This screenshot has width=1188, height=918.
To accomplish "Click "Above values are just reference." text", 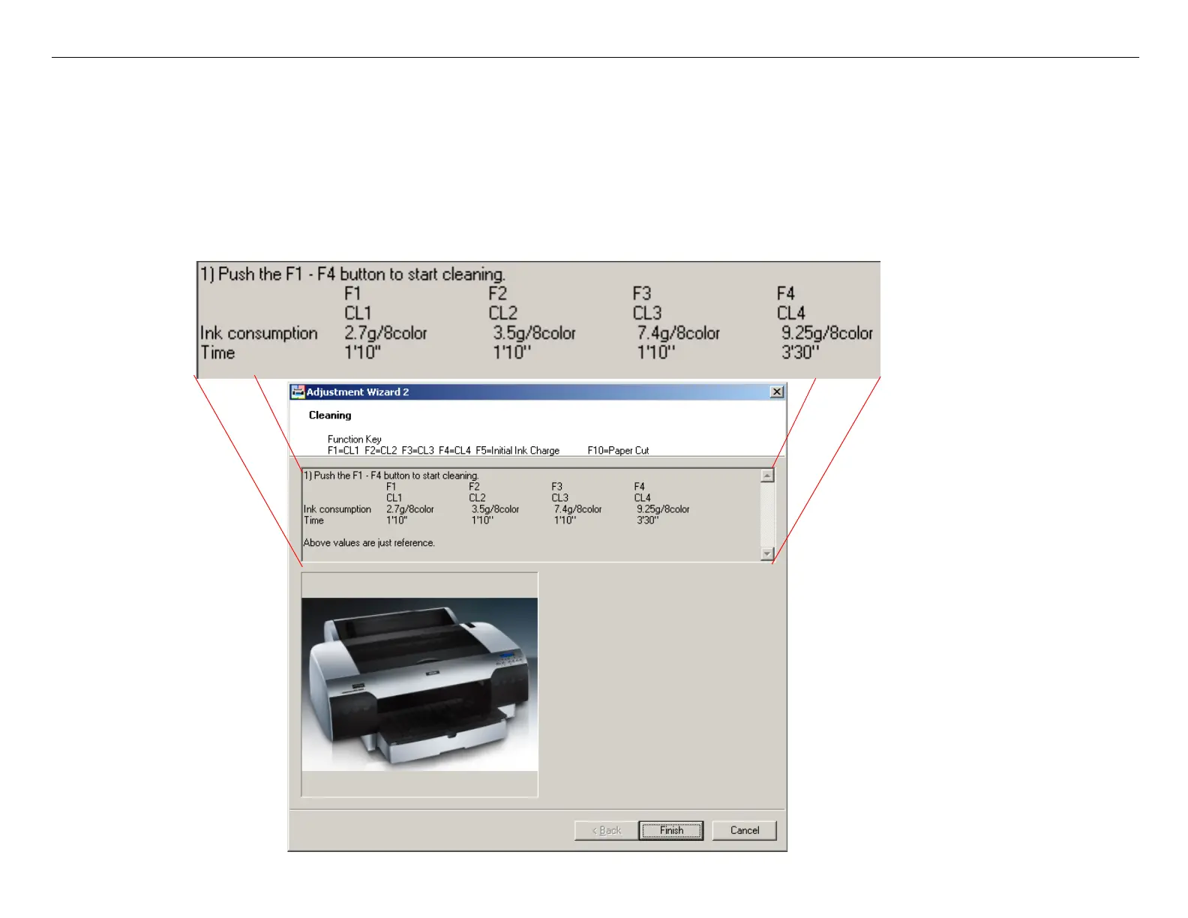I will click(369, 543).
